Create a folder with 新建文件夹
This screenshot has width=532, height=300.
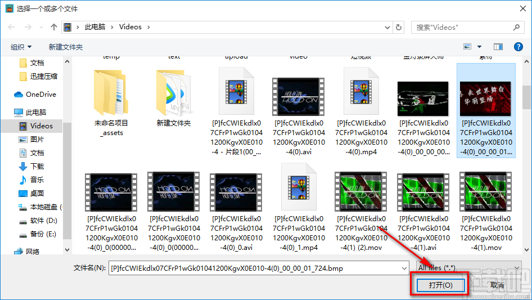pyautogui.click(x=65, y=47)
